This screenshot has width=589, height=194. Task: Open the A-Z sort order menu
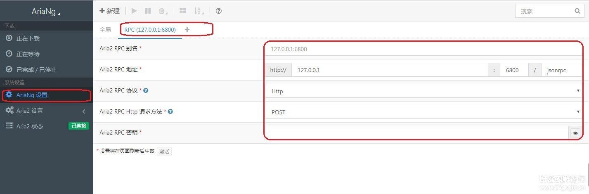pyautogui.click(x=199, y=11)
